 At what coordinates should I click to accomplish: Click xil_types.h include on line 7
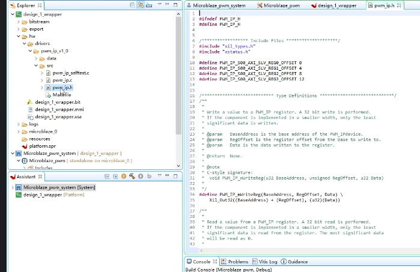[x=239, y=46]
